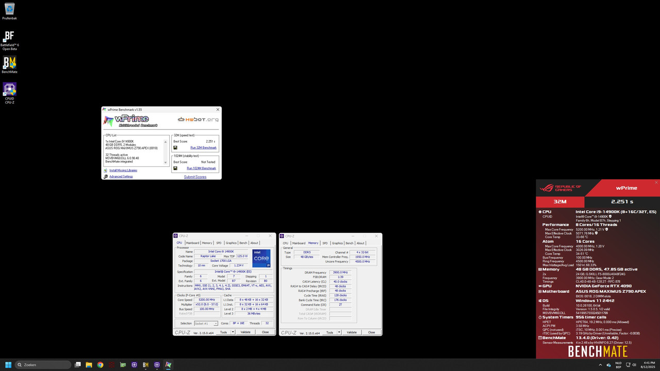Image resolution: width=660 pixels, height=371 pixels.
Task: Open SPD tab in left CPU-Z window
Action: 219,243
